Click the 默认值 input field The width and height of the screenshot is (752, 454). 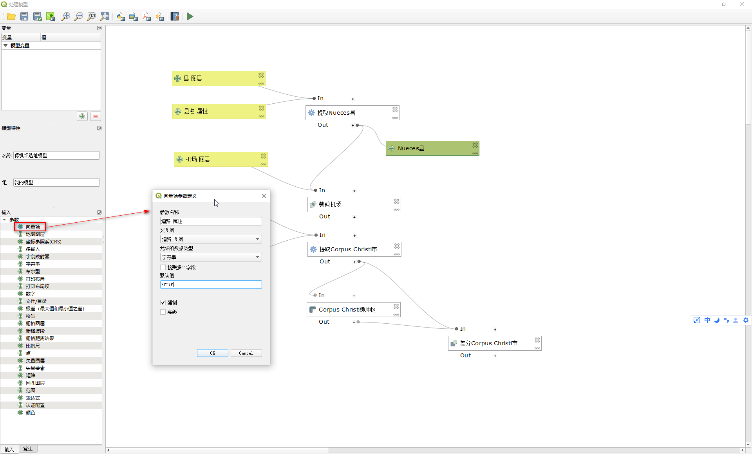click(211, 285)
